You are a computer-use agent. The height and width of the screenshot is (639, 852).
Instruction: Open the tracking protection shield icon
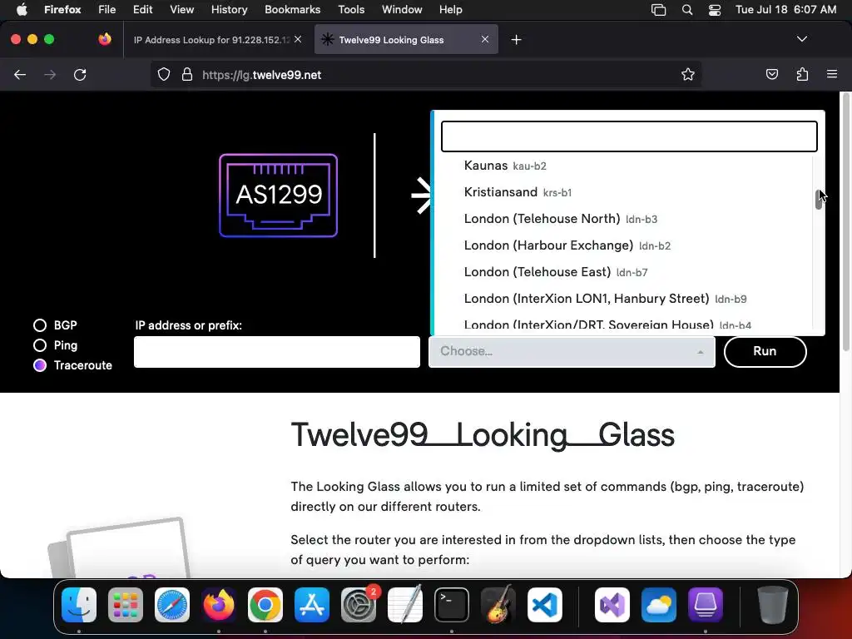coord(164,74)
